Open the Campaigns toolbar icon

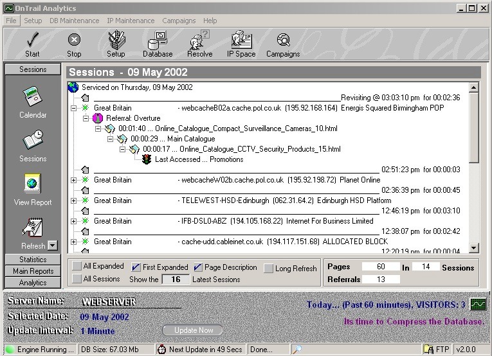[x=284, y=40]
